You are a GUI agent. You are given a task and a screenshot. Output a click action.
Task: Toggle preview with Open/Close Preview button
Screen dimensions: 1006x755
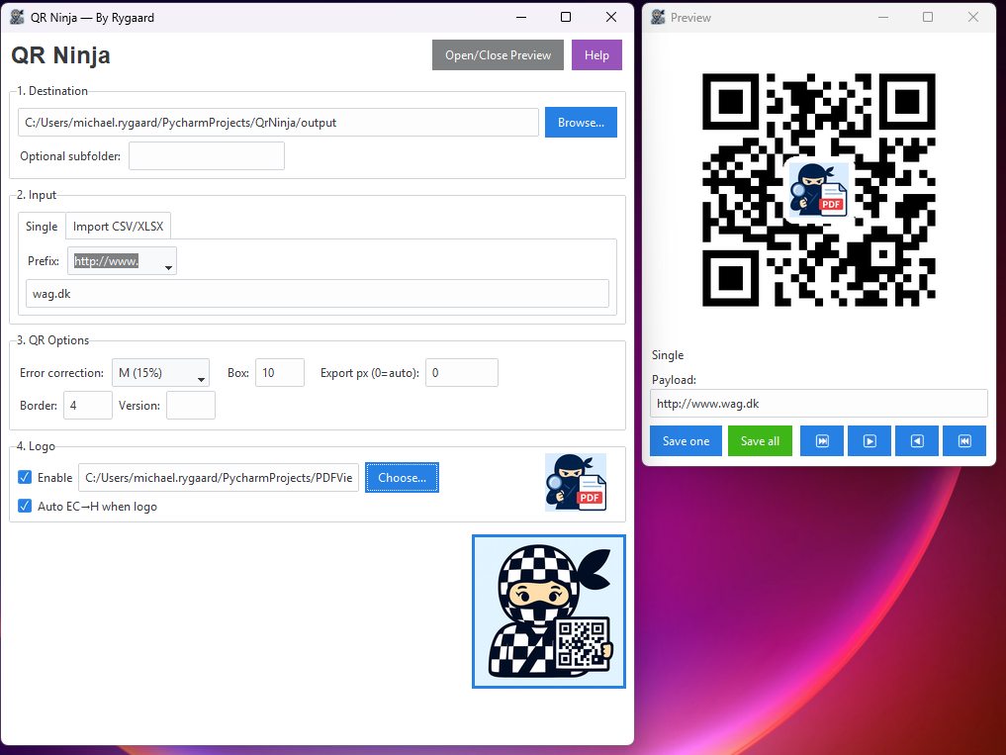click(x=498, y=55)
